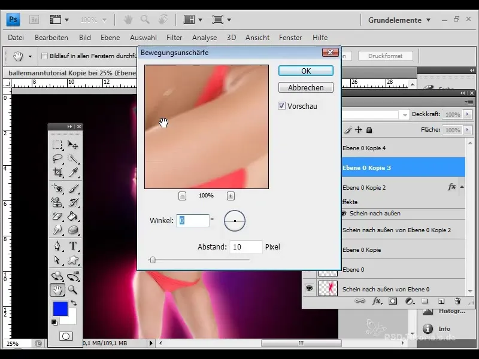This screenshot has width=479, height=359.
Task: Select the Type tool
Action: pos(72,246)
